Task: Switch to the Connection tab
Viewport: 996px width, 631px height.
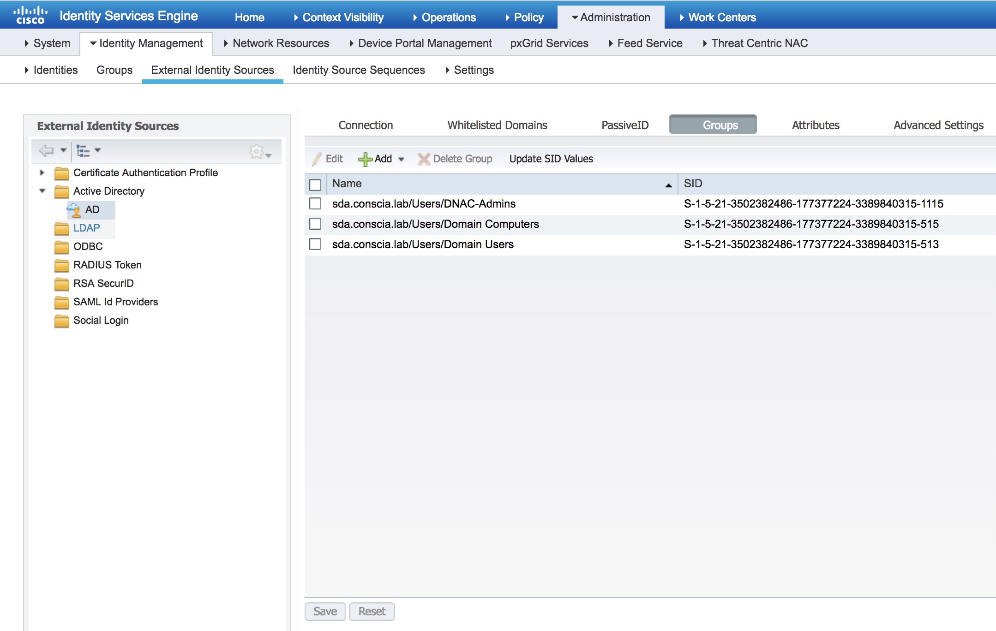Action: [366, 125]
